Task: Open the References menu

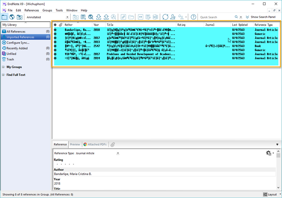Action: point(32,10)
